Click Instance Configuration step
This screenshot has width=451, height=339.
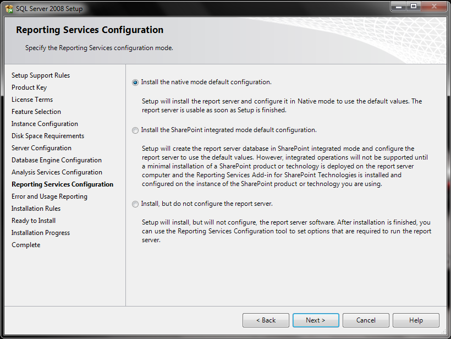[45, 124]
